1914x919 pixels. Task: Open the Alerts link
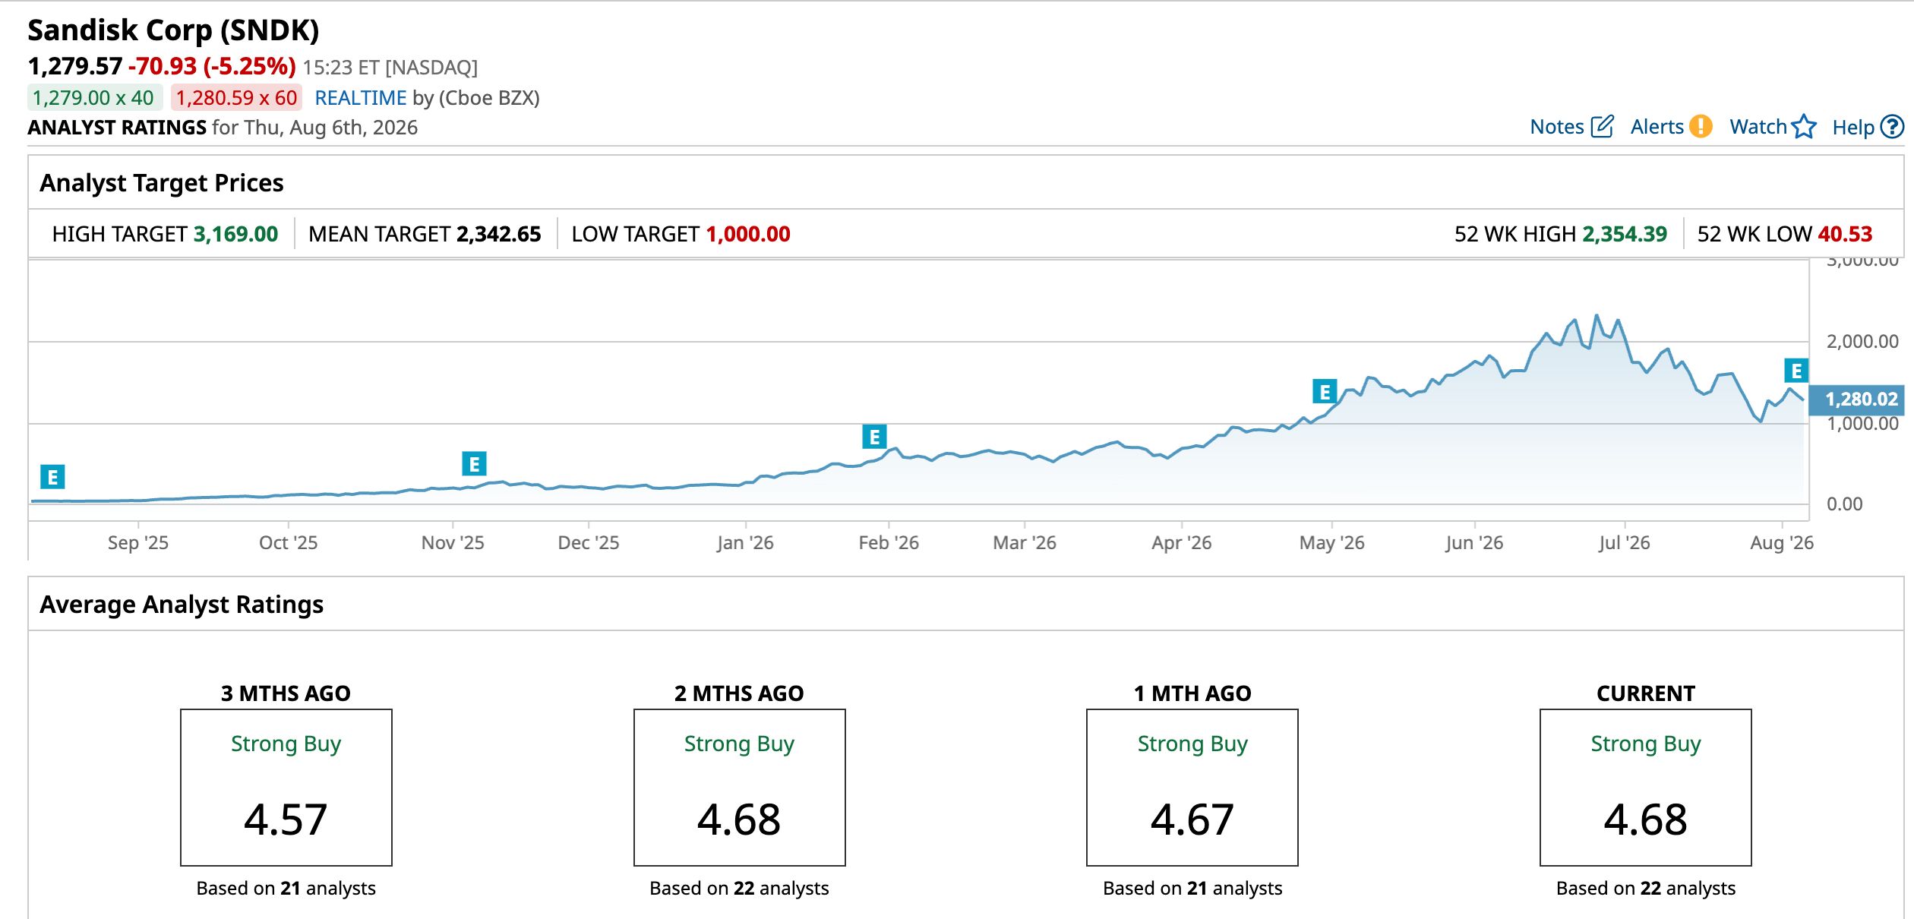click(x=1657, y=127)
